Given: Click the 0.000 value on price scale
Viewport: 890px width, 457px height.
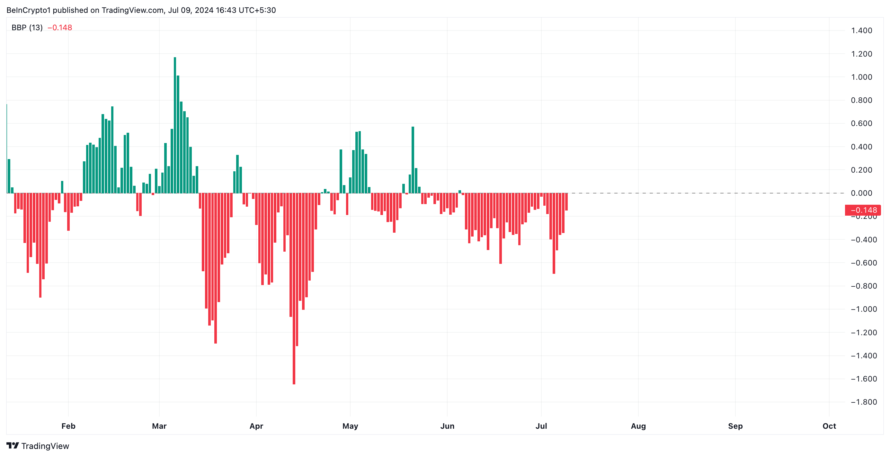Looking at the screenshot, I should click(861, 193).
